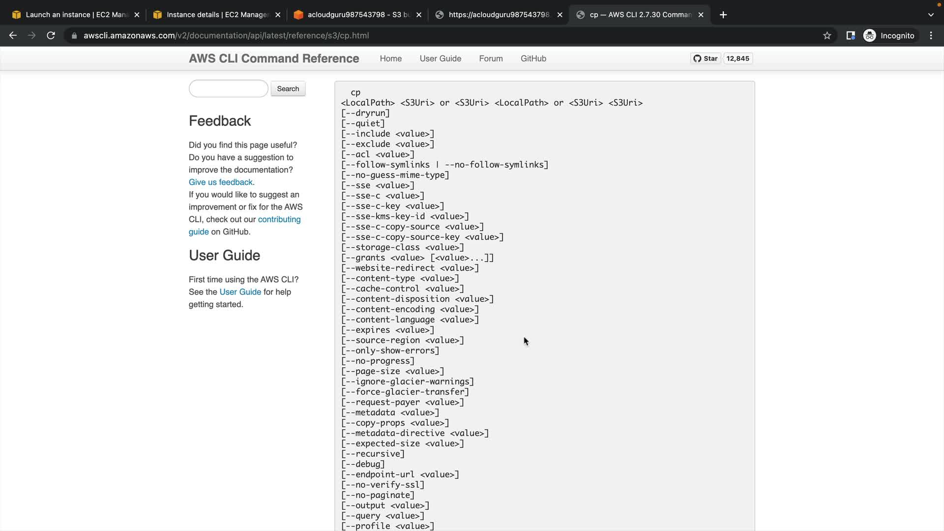Focus the documentation search field
Viewport: 944px width, 531px height.
coord(228,88)
